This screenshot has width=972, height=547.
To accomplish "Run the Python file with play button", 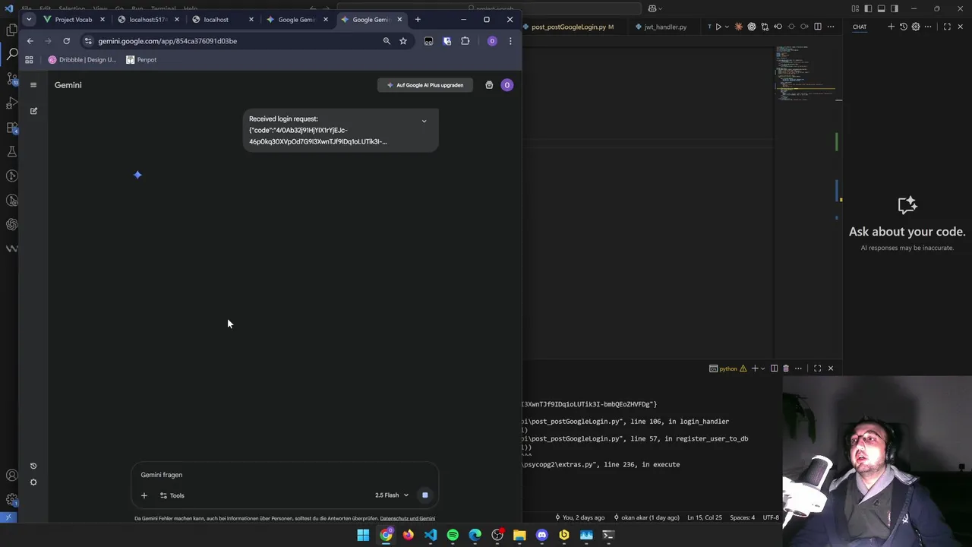I will (718, 27).
